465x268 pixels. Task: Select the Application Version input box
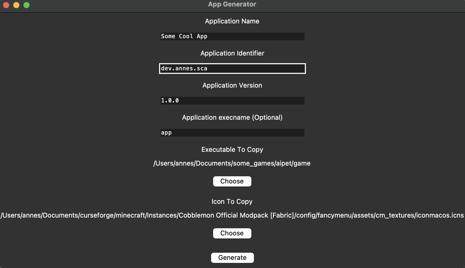(x=232, y=101)
